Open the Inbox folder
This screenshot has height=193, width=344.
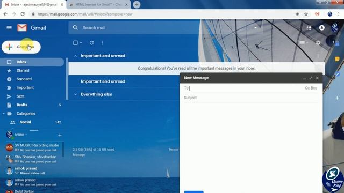(32, 62)
